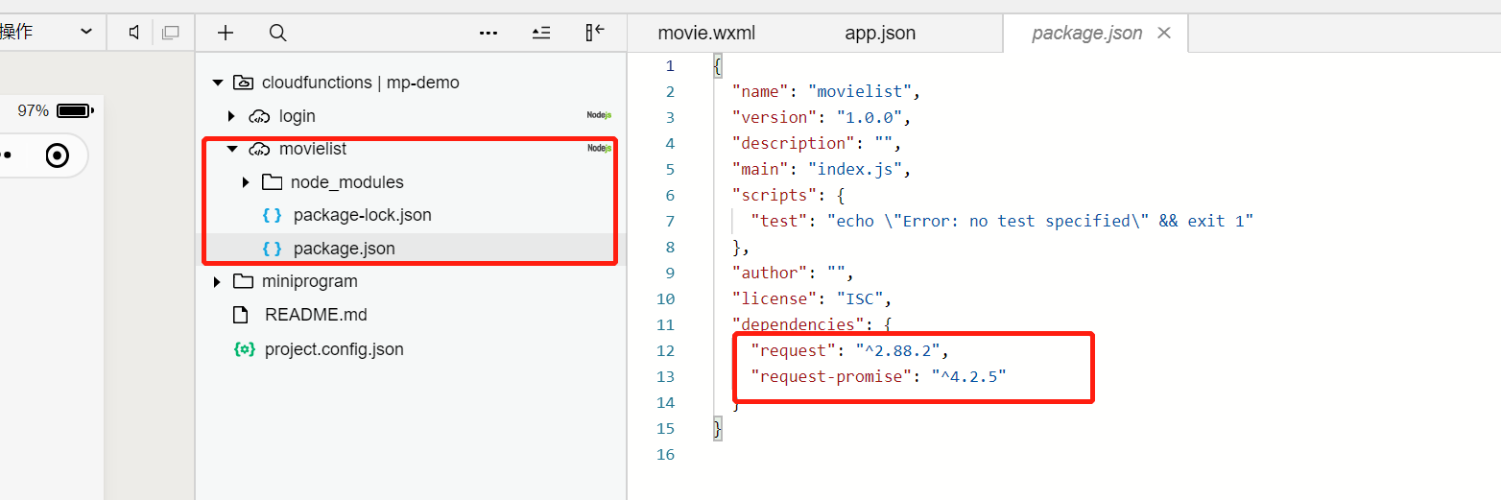This screenshot has width=1501, height=500.
Task: Expand the login cloud function
Action: [231, 116]
